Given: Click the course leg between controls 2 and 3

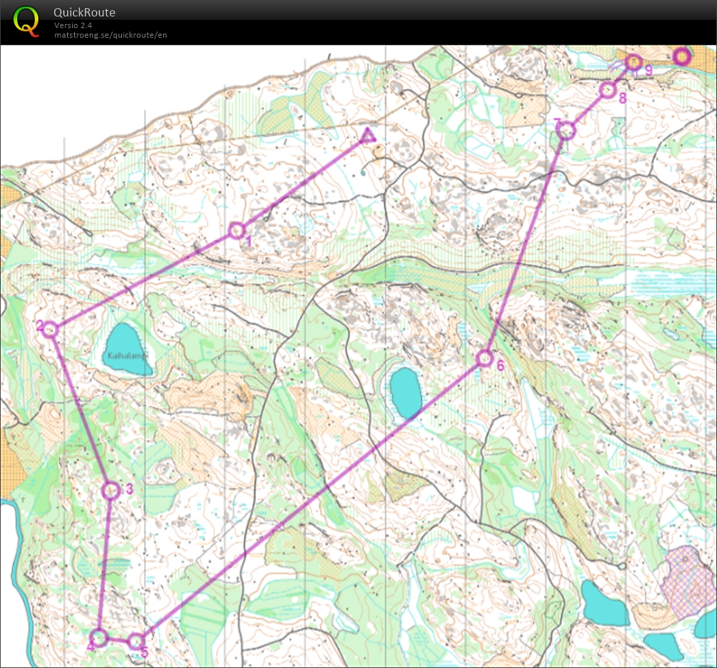Looking at the screenshot, I should (x=80, y=409).
